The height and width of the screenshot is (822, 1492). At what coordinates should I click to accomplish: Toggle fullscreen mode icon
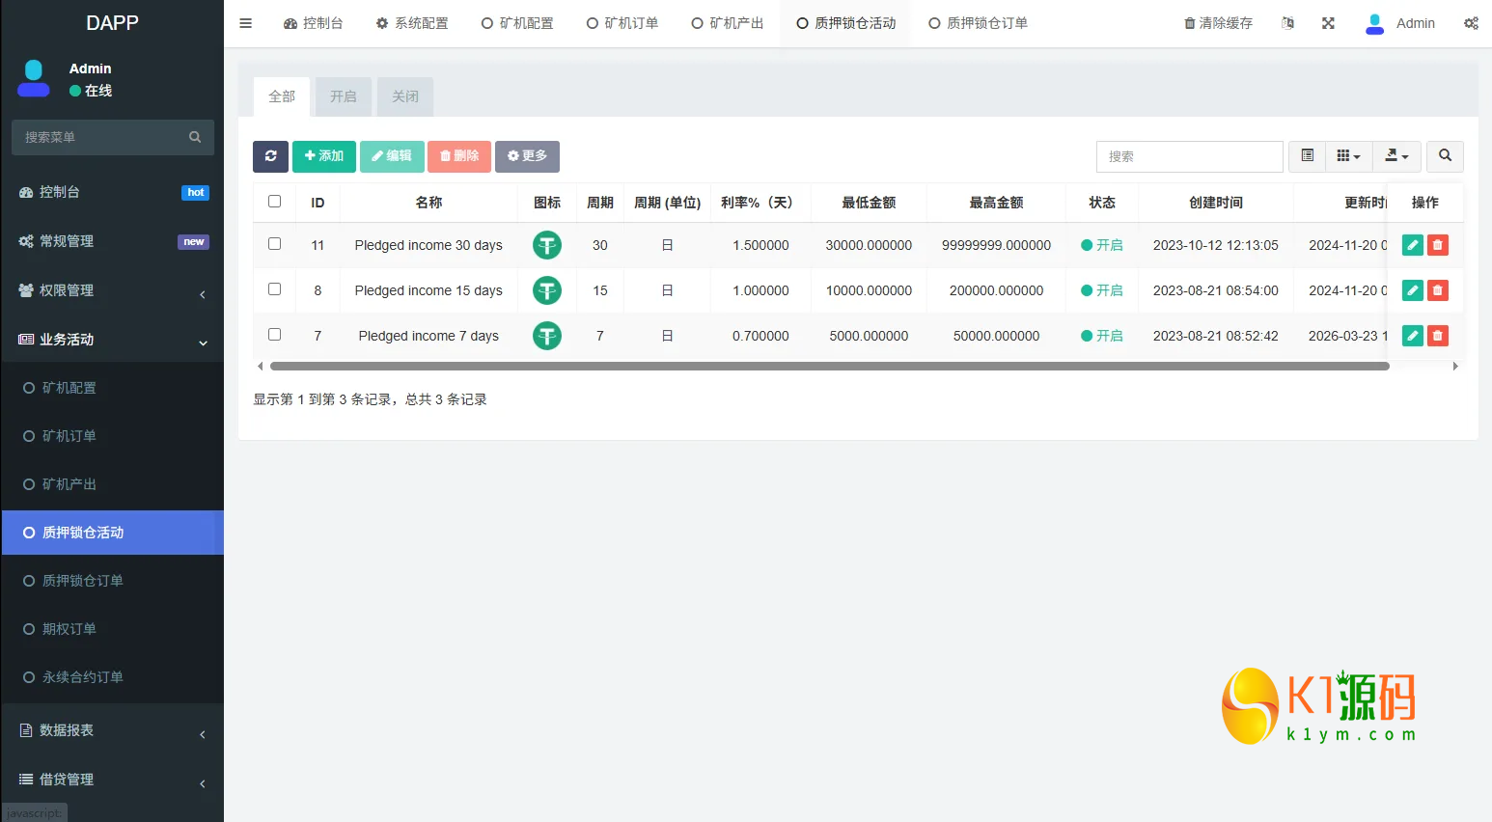(x=1328, y=23)
